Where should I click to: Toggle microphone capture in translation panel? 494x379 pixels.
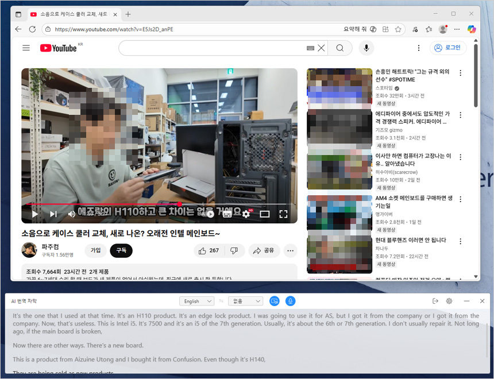pos(291,301)
